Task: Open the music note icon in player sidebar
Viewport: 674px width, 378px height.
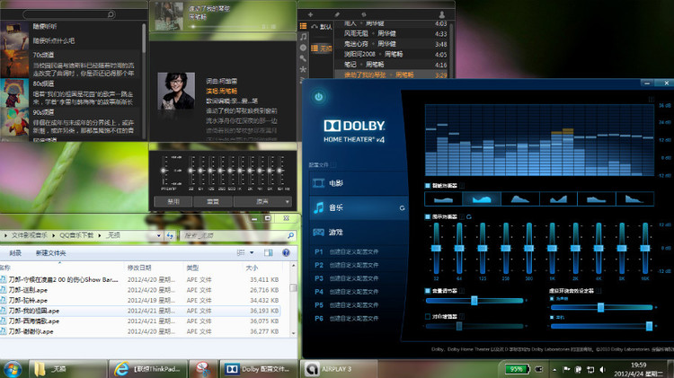Action: tap(304, 37)
